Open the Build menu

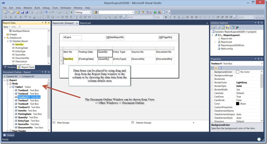point(37,8)
